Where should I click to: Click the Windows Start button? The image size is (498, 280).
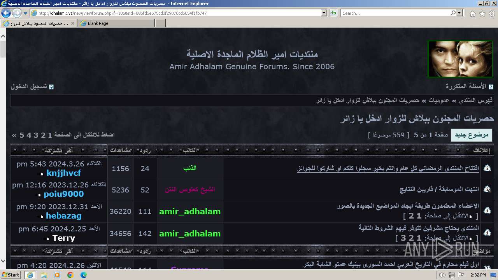pyautogui.click(x=11, y=275)
